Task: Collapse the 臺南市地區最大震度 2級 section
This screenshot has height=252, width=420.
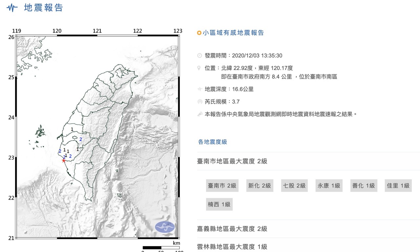Action: click(232, 161)
